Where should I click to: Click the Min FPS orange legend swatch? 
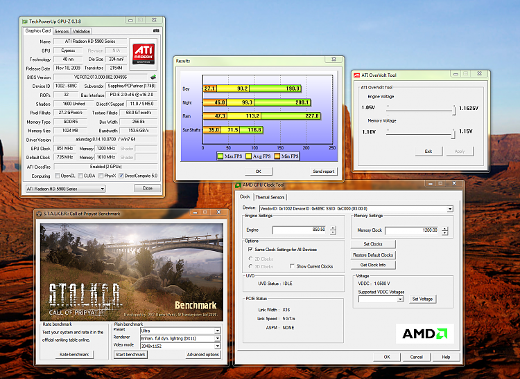277,156
